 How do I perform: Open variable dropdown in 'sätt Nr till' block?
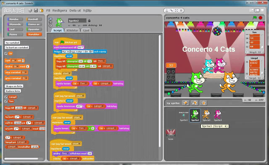point(14,61)
